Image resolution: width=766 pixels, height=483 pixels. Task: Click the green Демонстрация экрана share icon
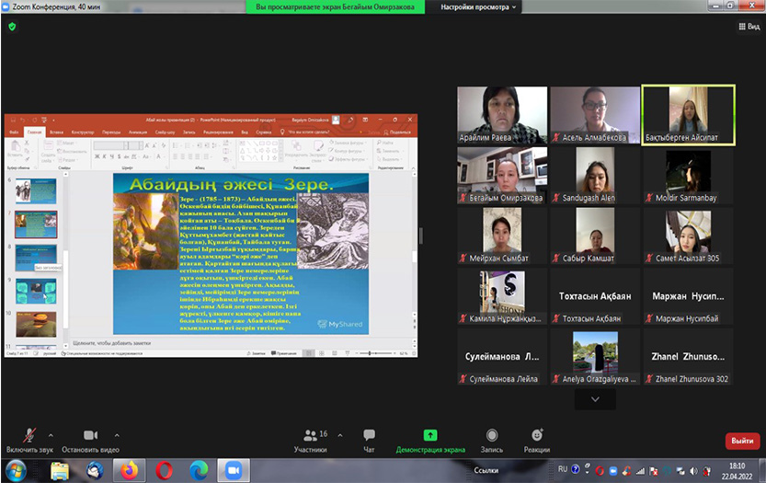click(429, 435)
